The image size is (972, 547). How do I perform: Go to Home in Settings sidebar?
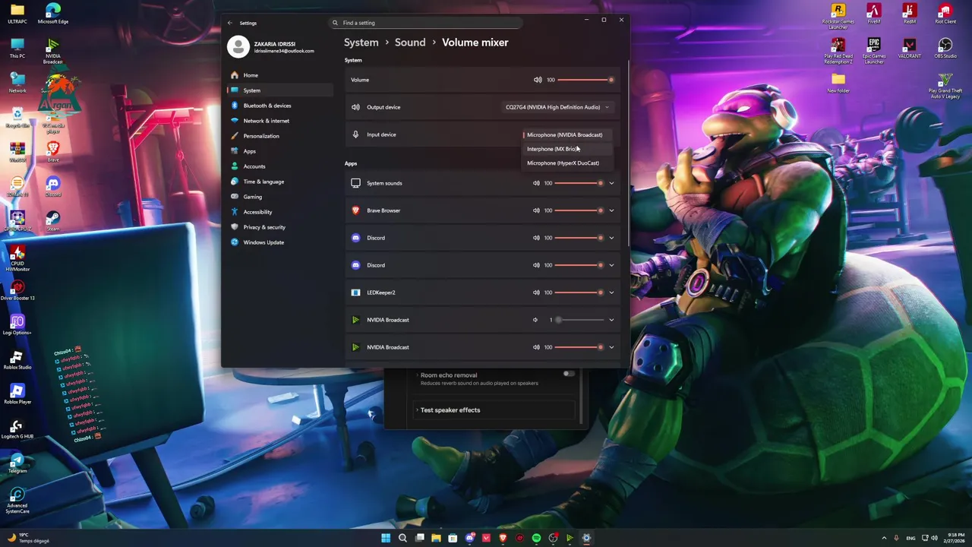pos(279,75)
